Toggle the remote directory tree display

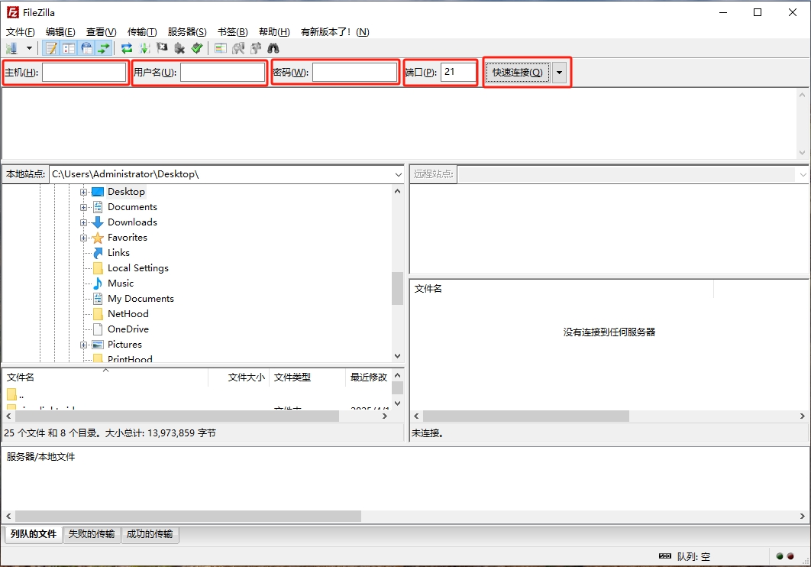[x=87, y=49]
